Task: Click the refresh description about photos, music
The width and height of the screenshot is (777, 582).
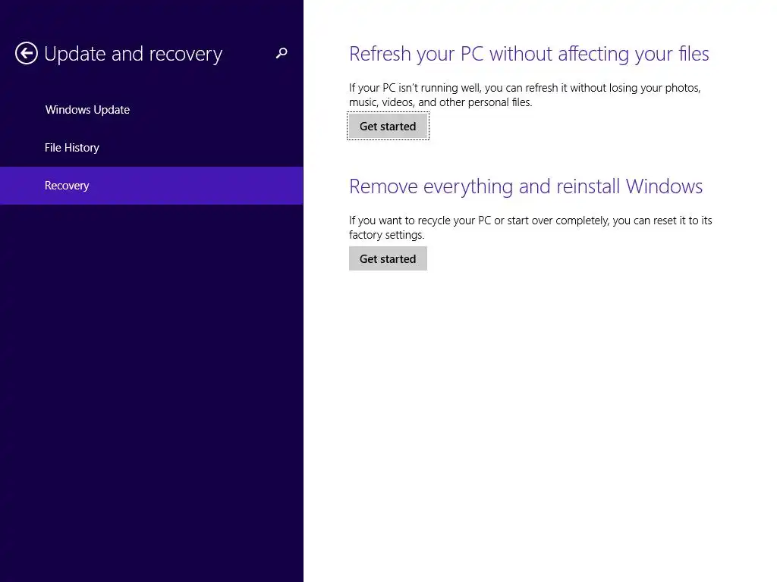Action: [x=525, y=95]
